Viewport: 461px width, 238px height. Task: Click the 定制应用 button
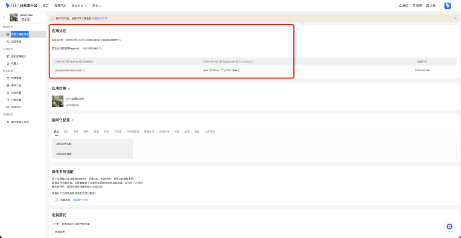click(x=60, y=232)
